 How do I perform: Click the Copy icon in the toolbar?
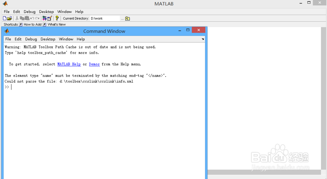coord(22,18)
